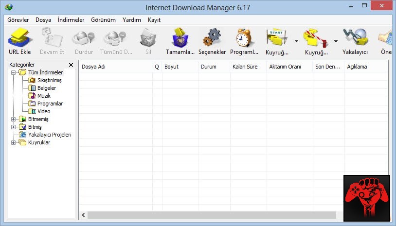Select the Programlar category label
This screenshot has height=226, width=396.
pos(50,104)
